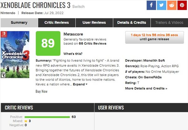
Task: Switch to the Critic Reviews tab
Action: click(57, 23)
